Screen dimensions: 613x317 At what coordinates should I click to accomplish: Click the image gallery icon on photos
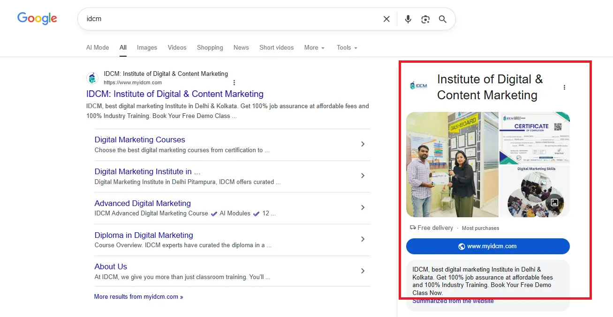click(x=554, y=203)
